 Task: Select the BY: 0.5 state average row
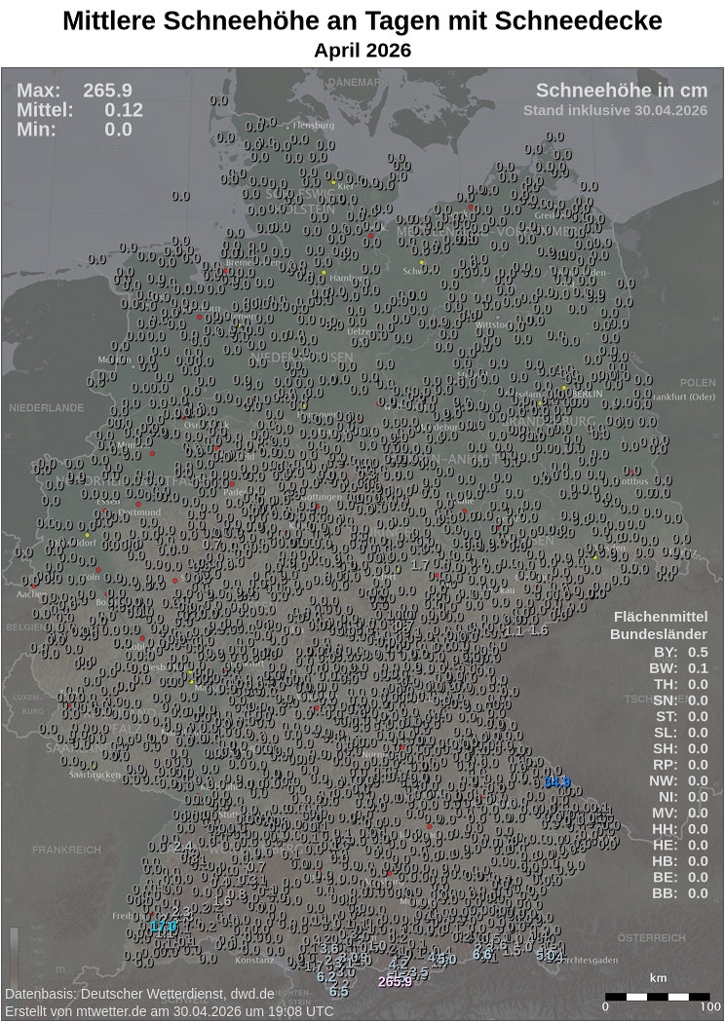pyautogui.click(x=680, y=652)
